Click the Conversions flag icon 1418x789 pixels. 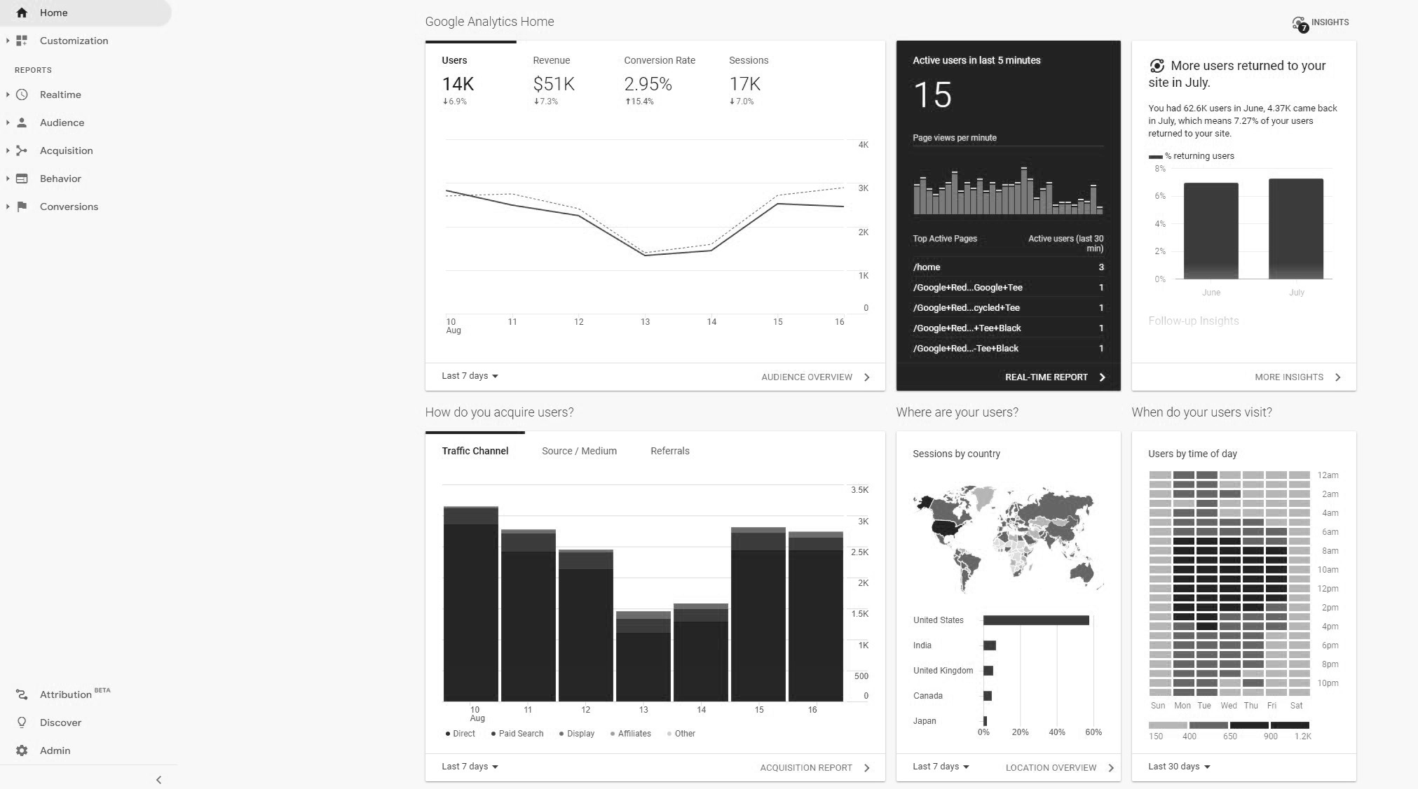coord(22,207)
